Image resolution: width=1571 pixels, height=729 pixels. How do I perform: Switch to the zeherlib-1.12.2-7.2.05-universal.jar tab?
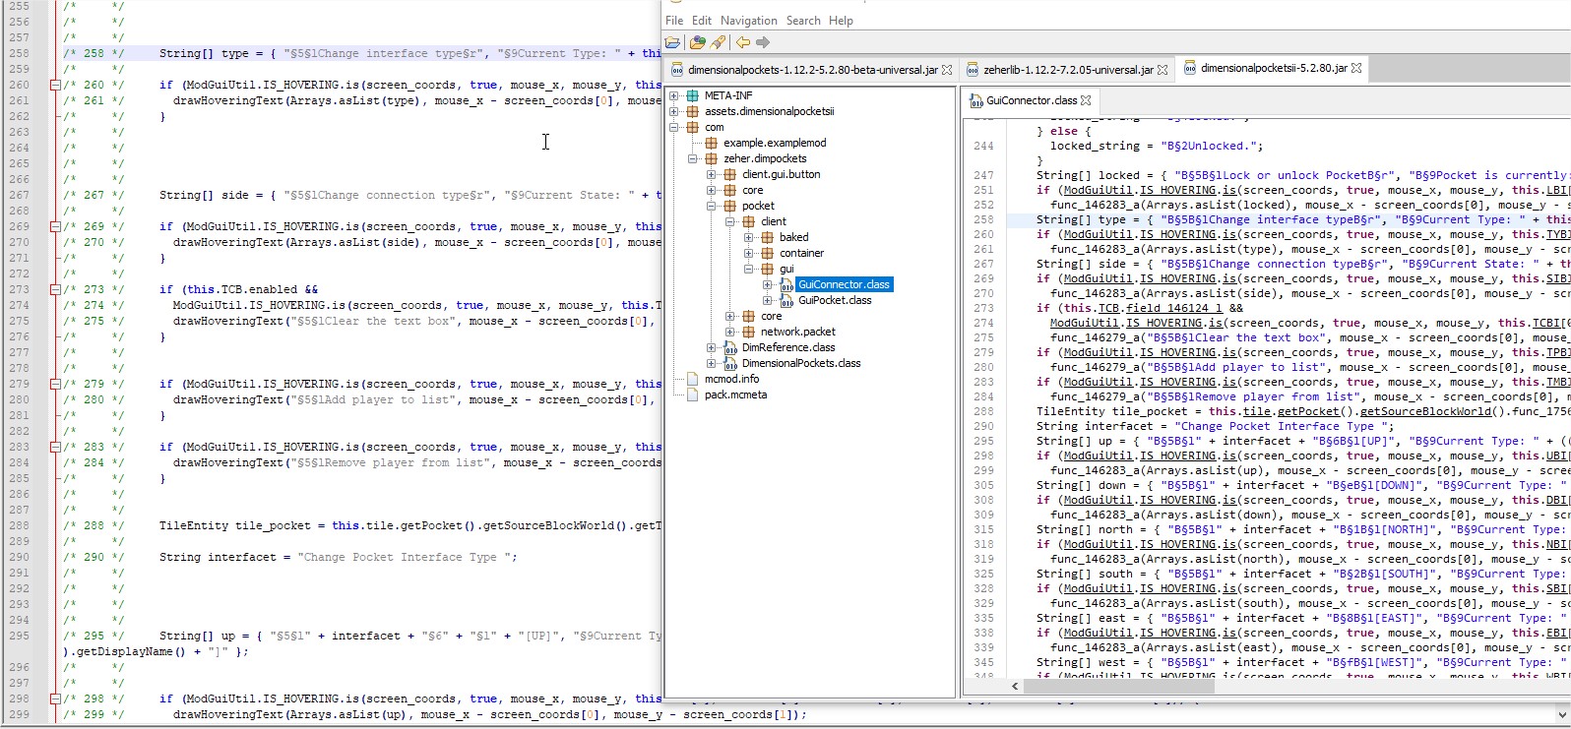point(1068,70)
